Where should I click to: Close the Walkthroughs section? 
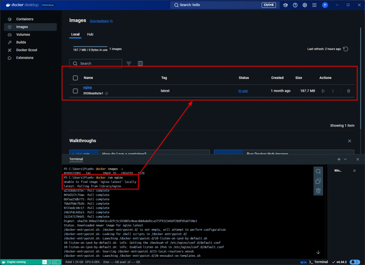[x=349, y=141]
